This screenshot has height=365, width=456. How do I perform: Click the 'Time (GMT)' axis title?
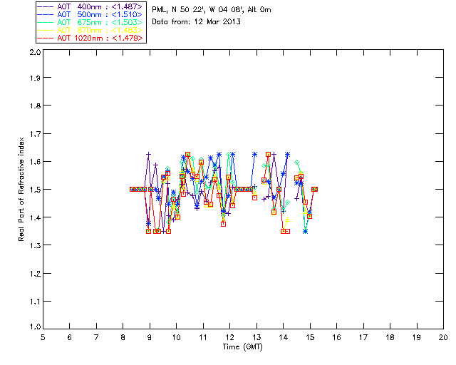[242, 347]
